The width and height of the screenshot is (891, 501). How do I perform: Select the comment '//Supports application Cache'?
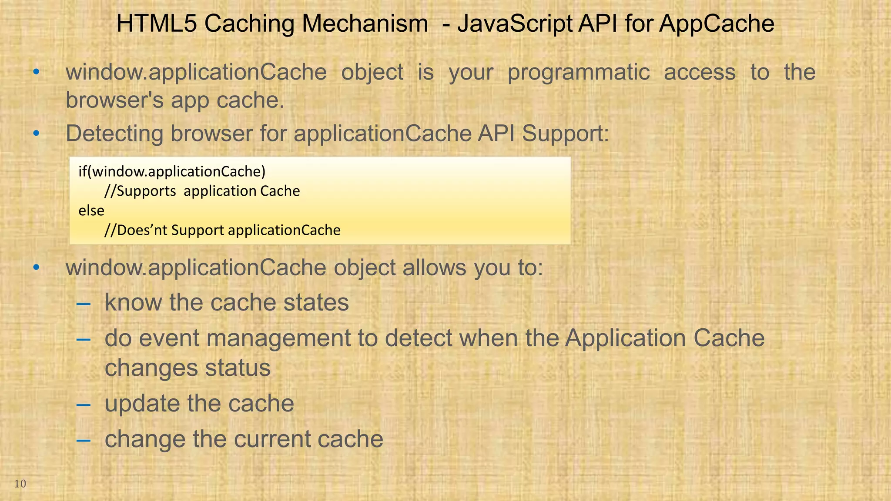(x=202, y=191)
